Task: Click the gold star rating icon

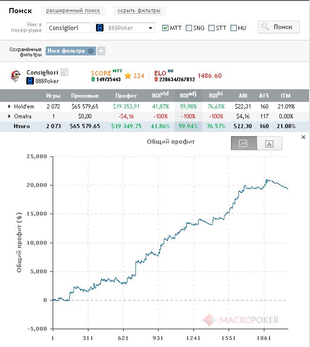Action: point(128,76)
